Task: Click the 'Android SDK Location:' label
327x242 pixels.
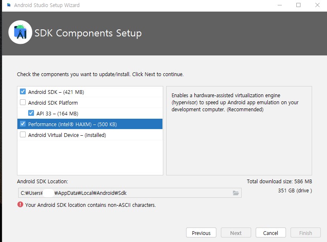Action: pos(43,182)
